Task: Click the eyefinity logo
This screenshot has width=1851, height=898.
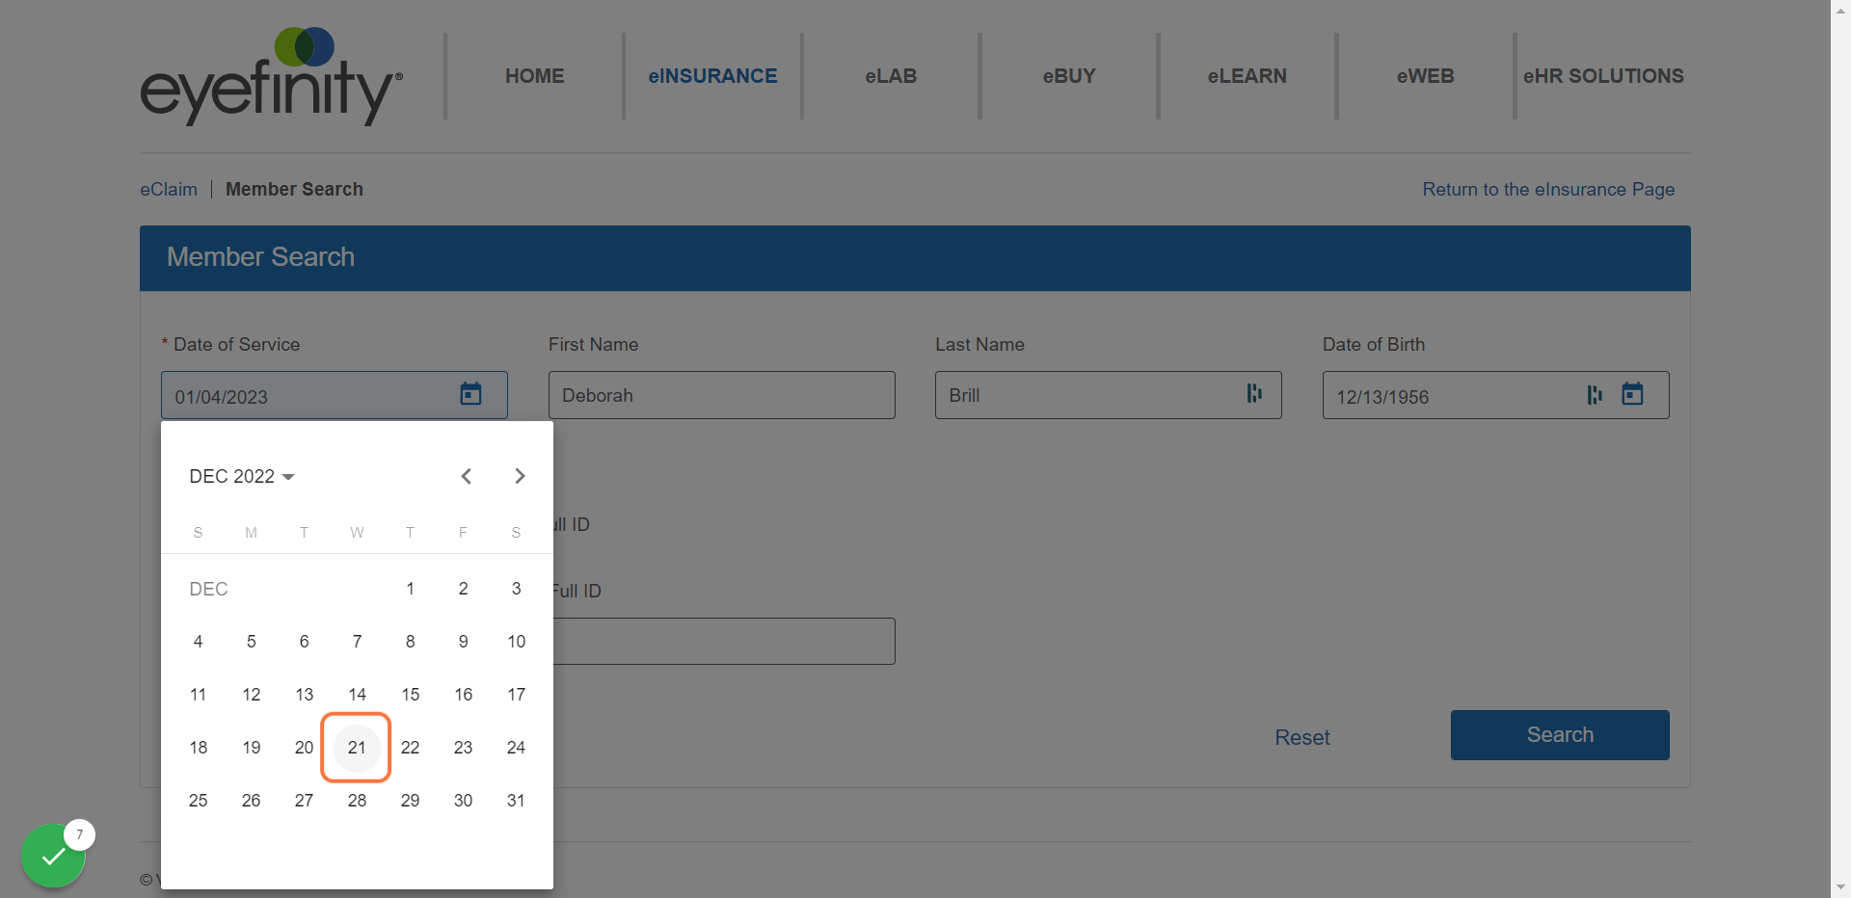Action: 272,76
